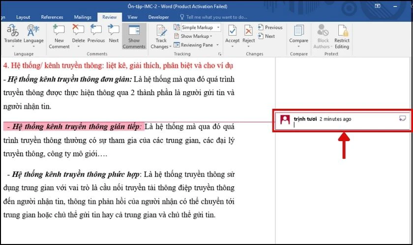Expand the Track Changes dropdown arrow

170,47
